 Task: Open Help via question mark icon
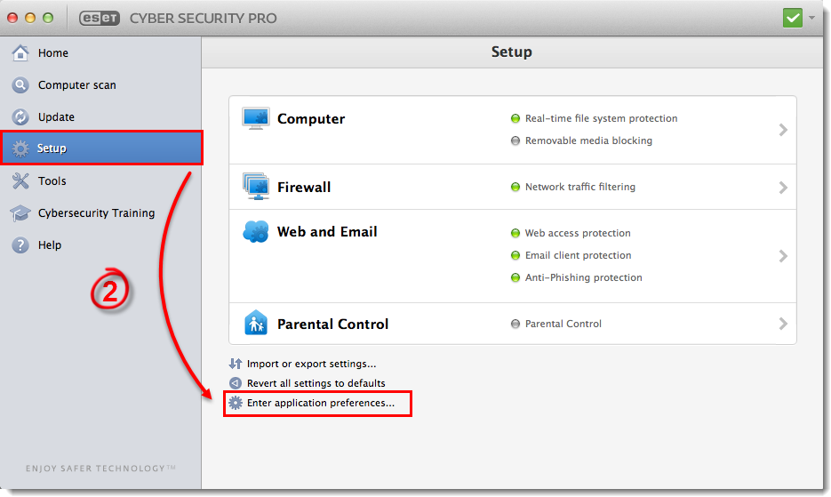[20, 245]
